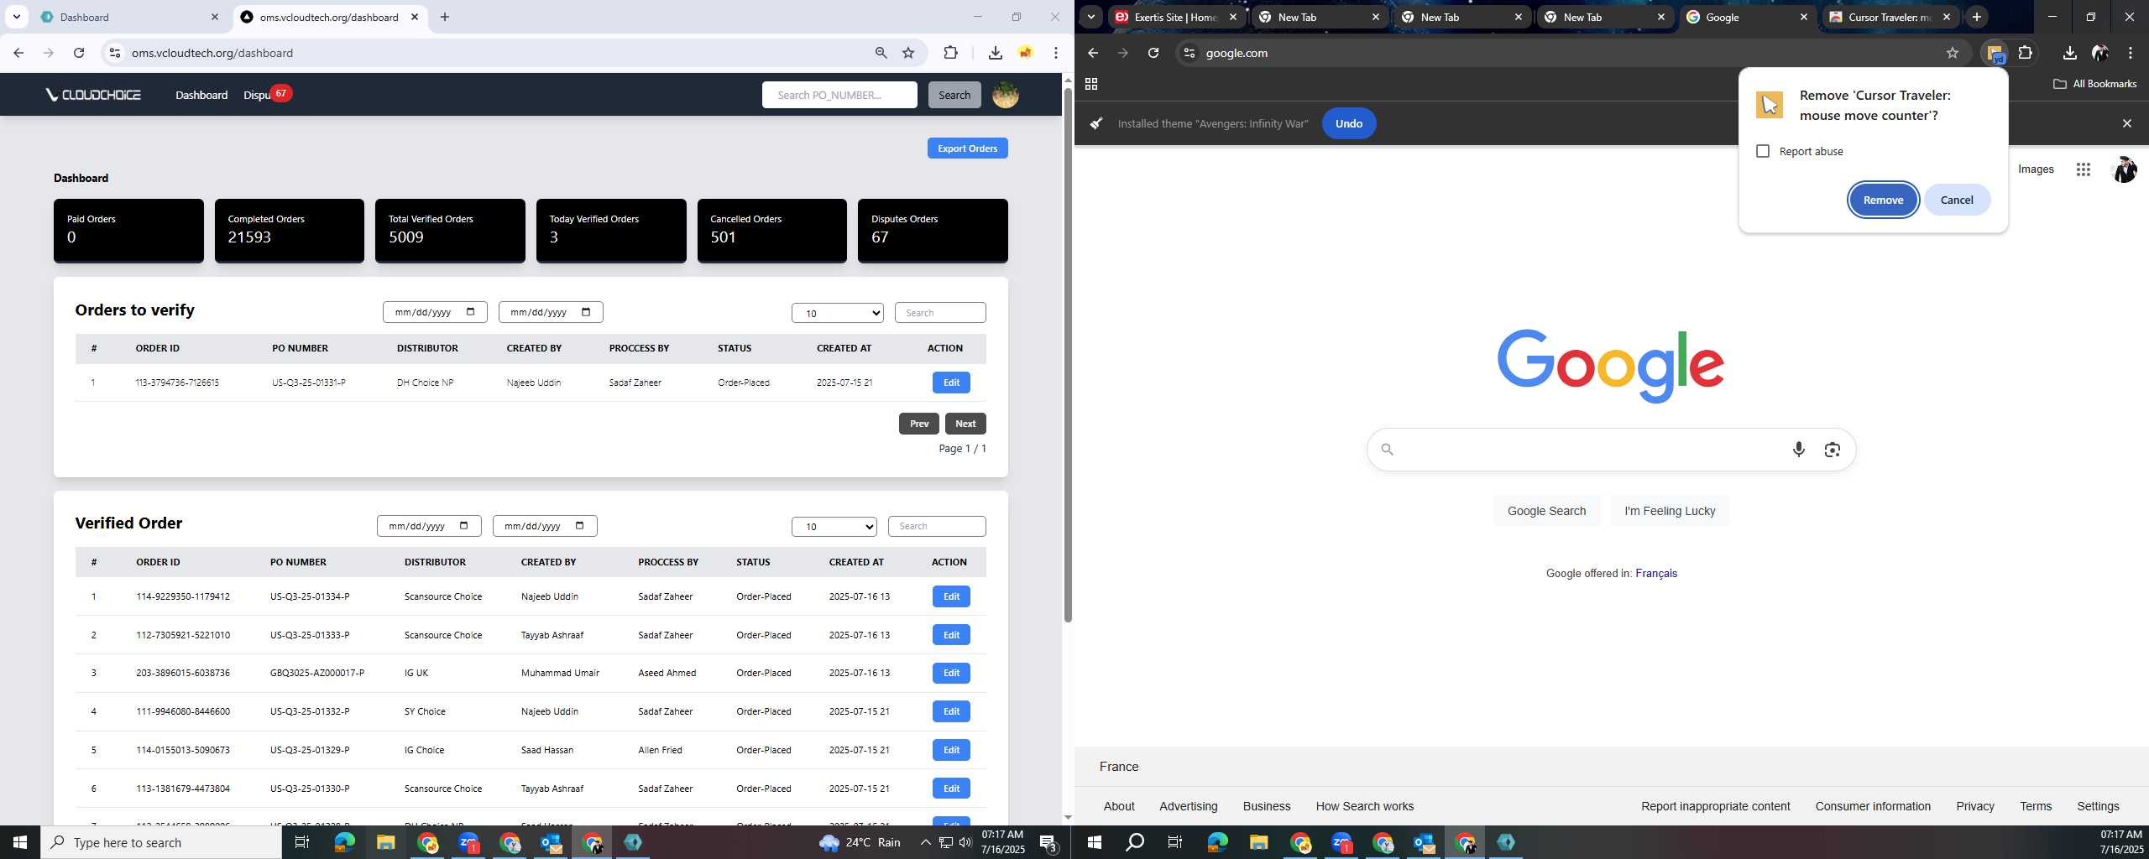Click user avatar in CloudChoice header
The width and height of the screenshot is (2149, 859).
click(1006, 95)
